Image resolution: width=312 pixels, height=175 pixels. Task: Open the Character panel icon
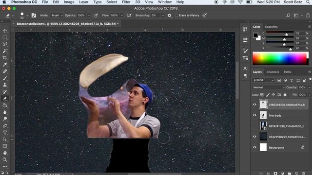(245, 69)
